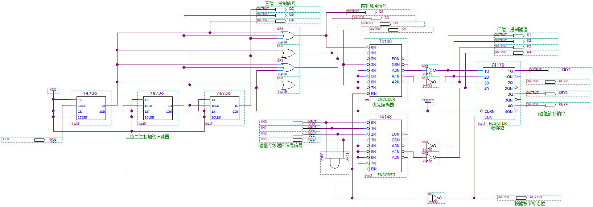Click the NOT gate inst43
This screenshot has width=593, height=207.
click(435, 198)
